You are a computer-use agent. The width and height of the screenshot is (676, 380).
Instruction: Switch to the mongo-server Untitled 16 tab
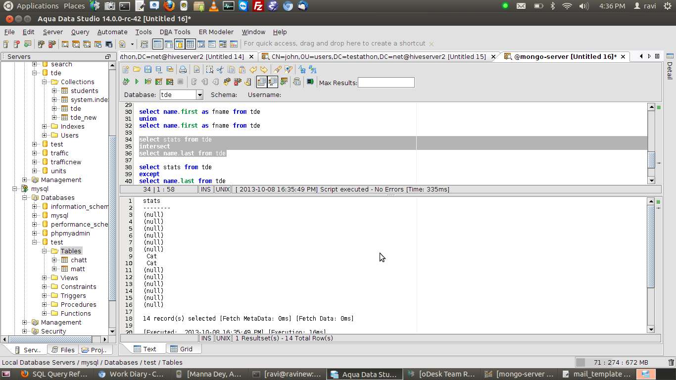click(566, 56)
